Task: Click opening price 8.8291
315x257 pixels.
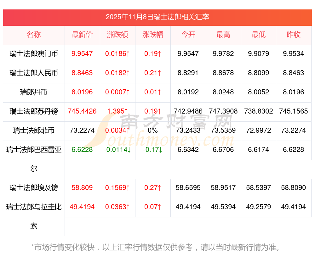Action: pos(188,73)
